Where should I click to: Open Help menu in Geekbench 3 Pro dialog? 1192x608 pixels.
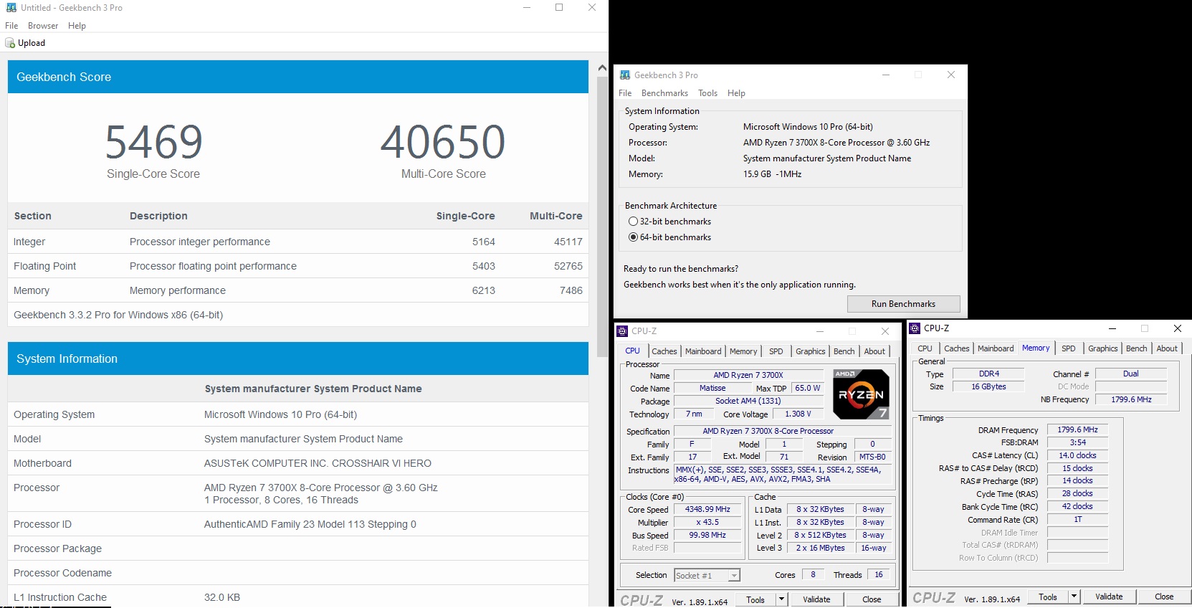coord(736,93)
